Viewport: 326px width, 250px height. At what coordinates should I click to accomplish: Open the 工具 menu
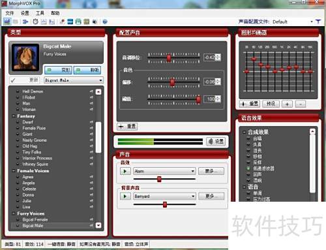point(40,13)
